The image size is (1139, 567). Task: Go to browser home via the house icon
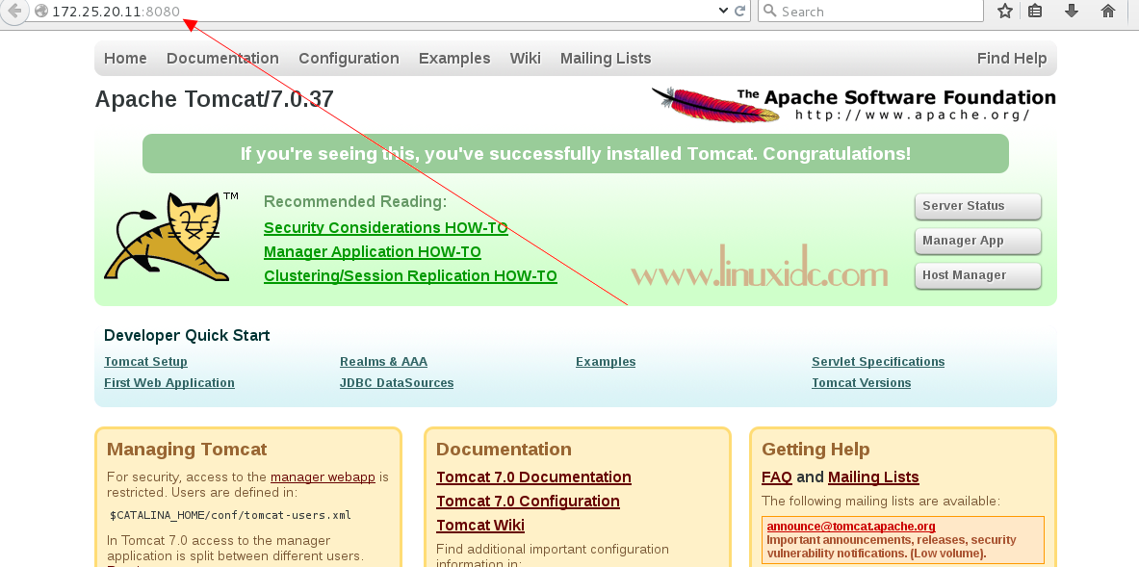[1106, 11]
